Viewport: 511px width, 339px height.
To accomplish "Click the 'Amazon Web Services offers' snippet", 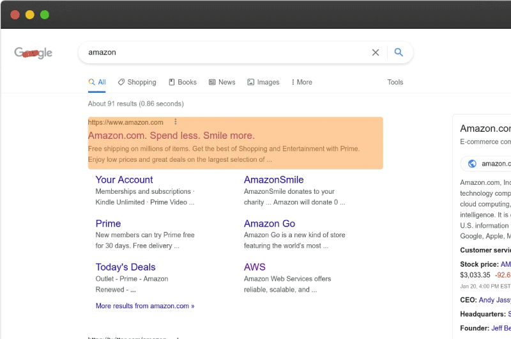I will [287, 279].
